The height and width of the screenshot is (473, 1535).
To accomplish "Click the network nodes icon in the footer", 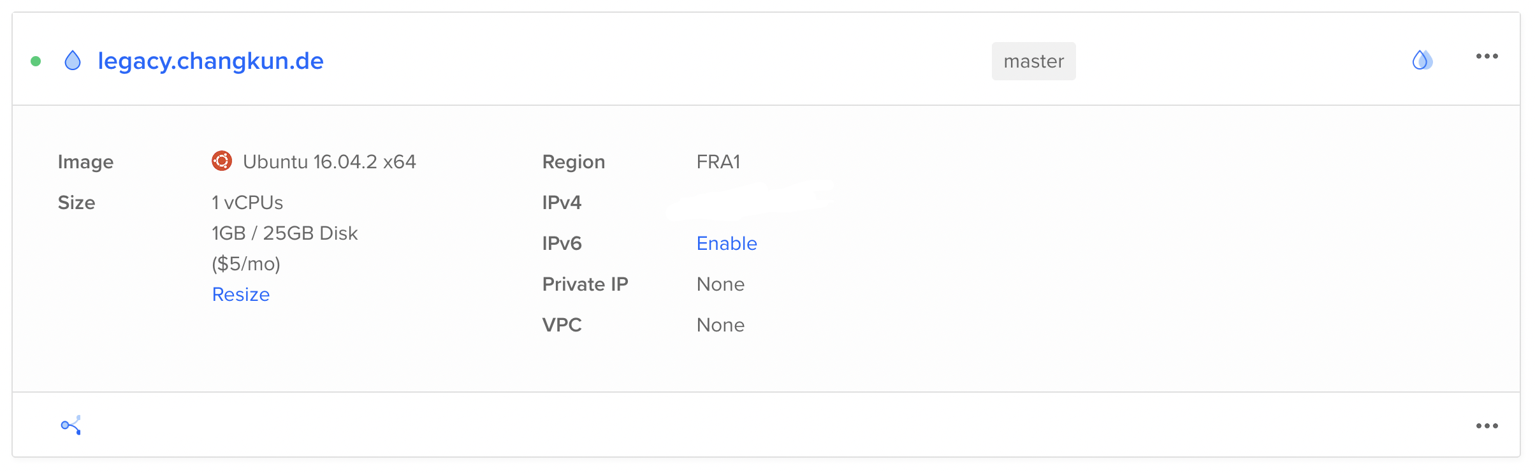I will coord(71,425).
